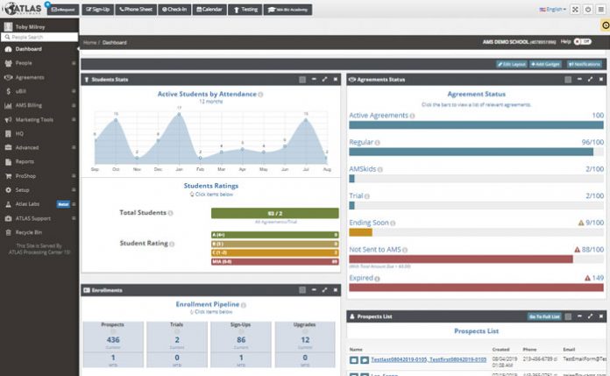Image resolution: width=610 pixels, height=376 pixels.
Task: Open the English language dropdown
Action: [x=552, y=10]
